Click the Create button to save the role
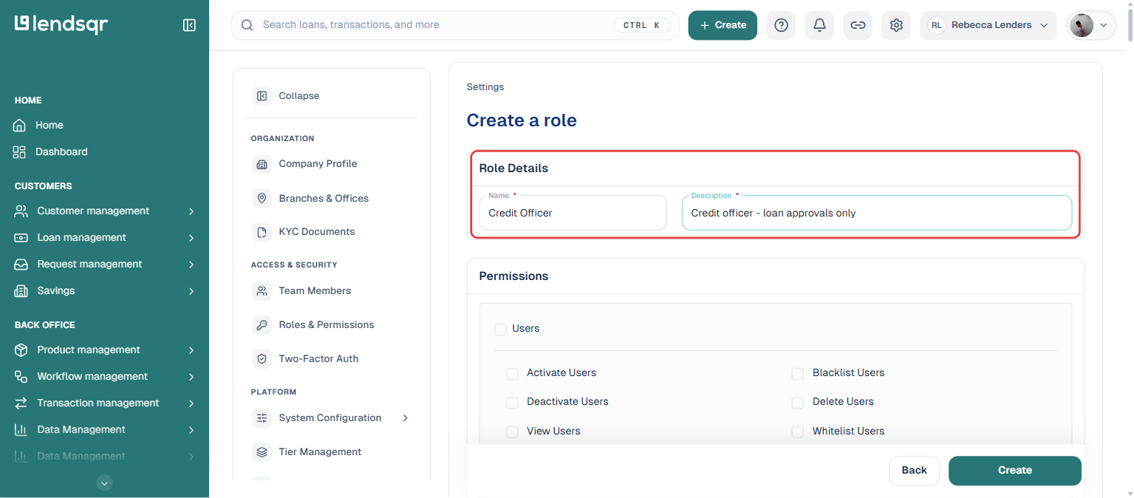The image size is (1134, 498). (1015, 471)
